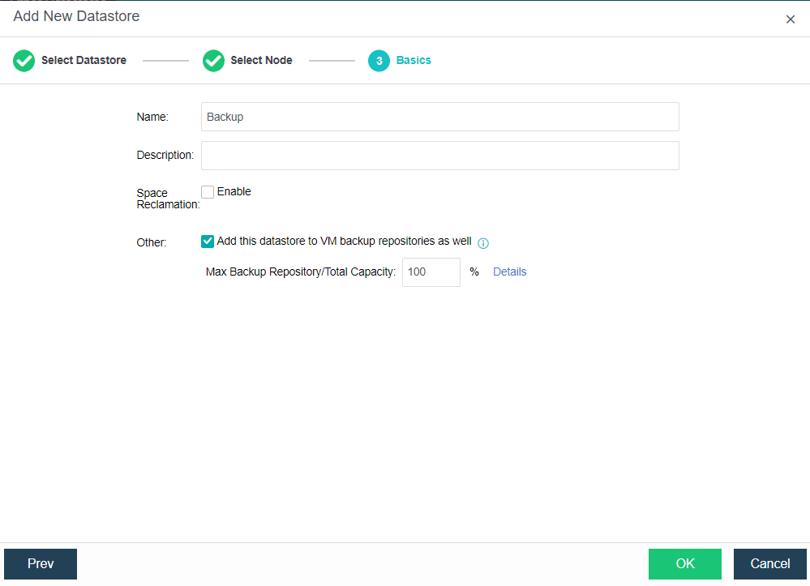Image resolution: width=810 pixels, height=586 pixels.
Task: Click the Select Node completed checkmark icon
Action: [213, 60]
